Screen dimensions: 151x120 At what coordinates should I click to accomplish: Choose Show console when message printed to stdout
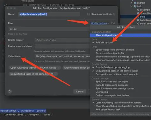click(x=123, y=56)
